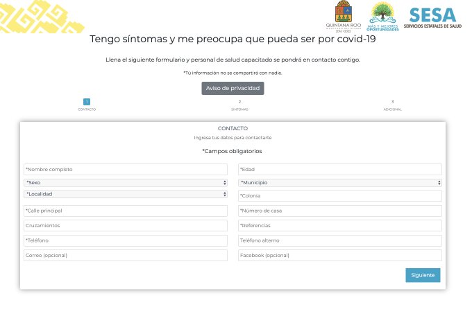This screenshot has width=472, height=309.
Task: Click the 'Campos obligatorios' text
Action: point(232,151)
